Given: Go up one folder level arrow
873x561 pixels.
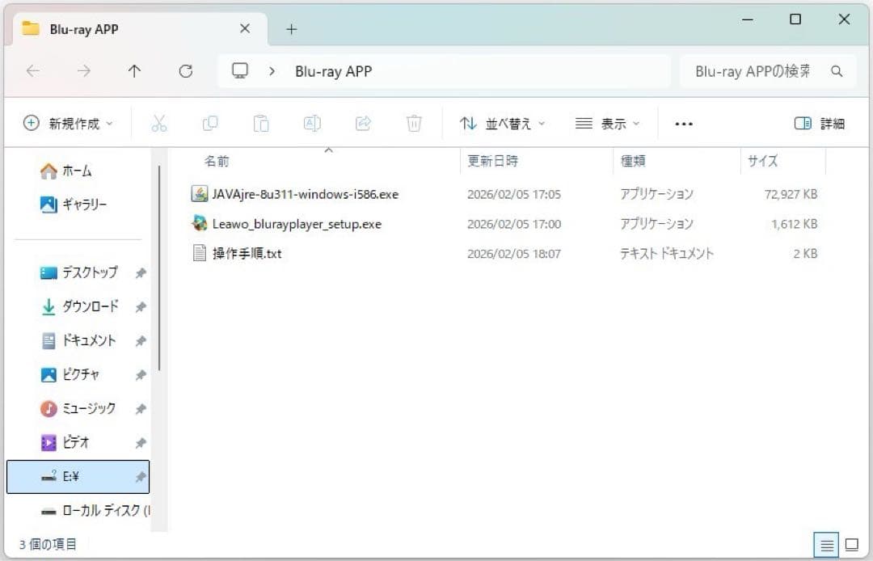Looking at the screenshot, I should coord(134,70).
